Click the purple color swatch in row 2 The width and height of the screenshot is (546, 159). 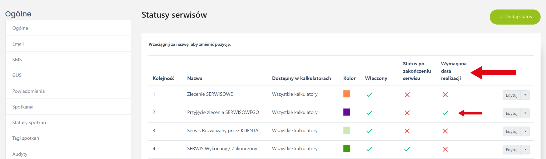click(x=347, y=112)
